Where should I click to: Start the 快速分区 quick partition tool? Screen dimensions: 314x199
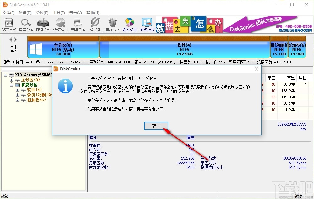click(x=60, y=25)
